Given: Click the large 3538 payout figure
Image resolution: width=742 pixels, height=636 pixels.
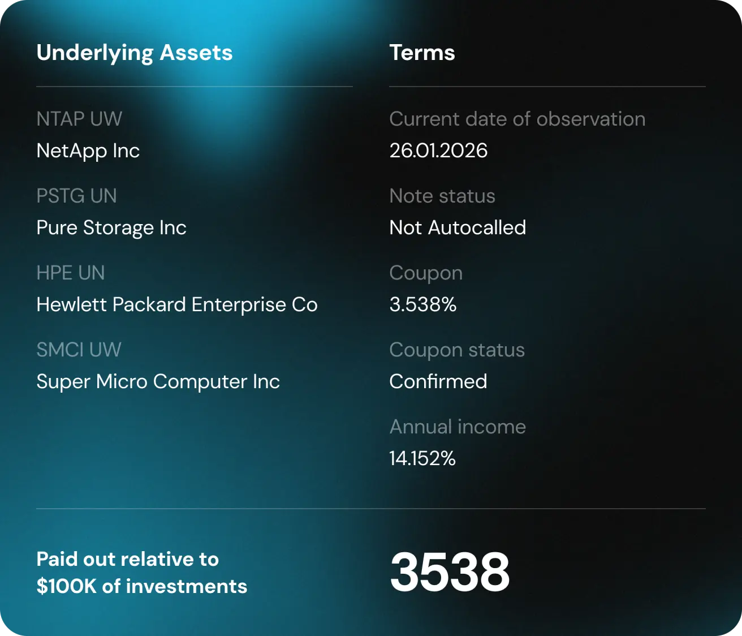Looking at the screenshot, I should click(x=450, y=571).
